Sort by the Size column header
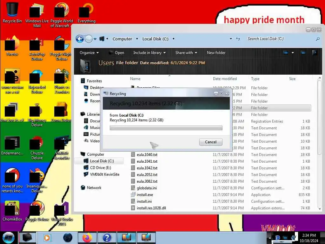Viewport: 325px width, 244px height. pos(292,79)
